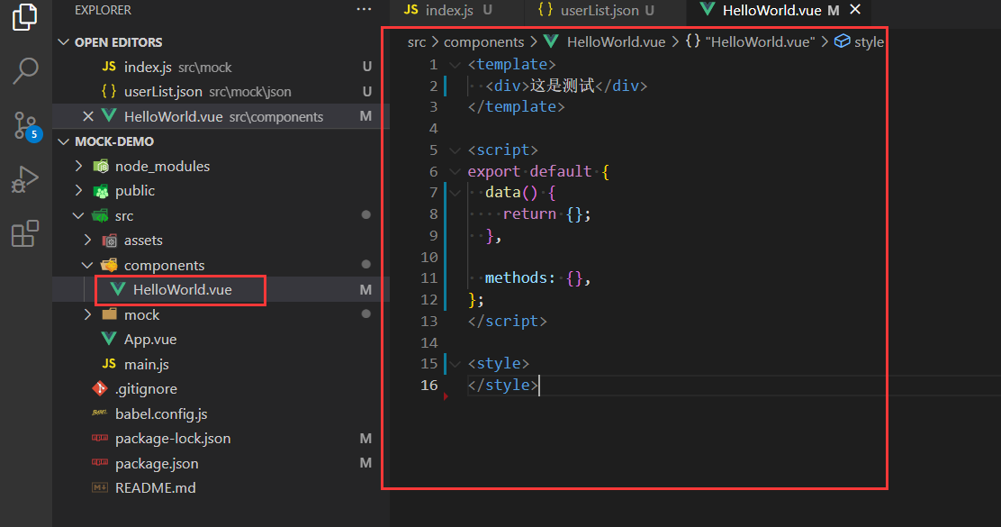Fold the script block at line 5
1001x527 pixels.
[x=455, y=150]
